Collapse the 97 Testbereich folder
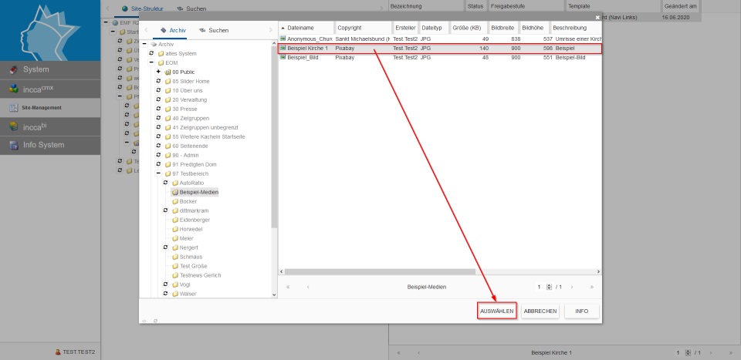 (x=158, y=173)
